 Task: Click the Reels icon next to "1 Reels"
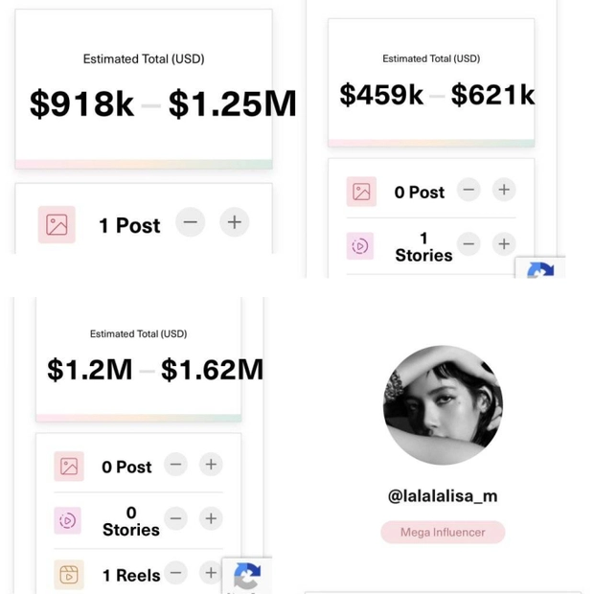[69, 575]
